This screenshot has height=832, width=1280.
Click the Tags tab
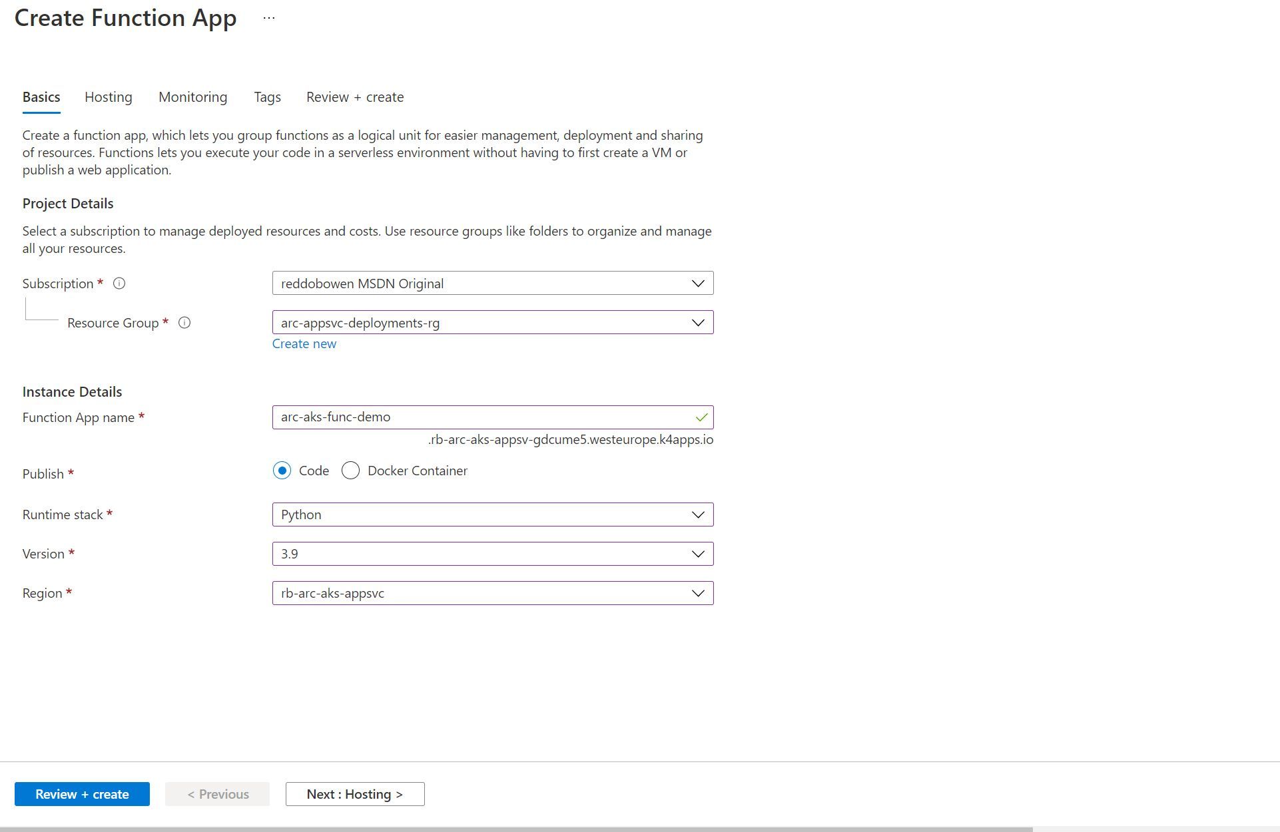click(267, 97)
